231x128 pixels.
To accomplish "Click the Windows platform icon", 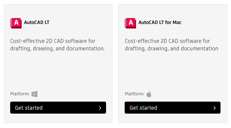I will [34, 94].
